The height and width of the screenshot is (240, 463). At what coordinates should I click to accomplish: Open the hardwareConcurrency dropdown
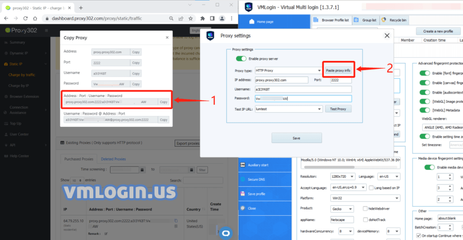tap(345, 231)
